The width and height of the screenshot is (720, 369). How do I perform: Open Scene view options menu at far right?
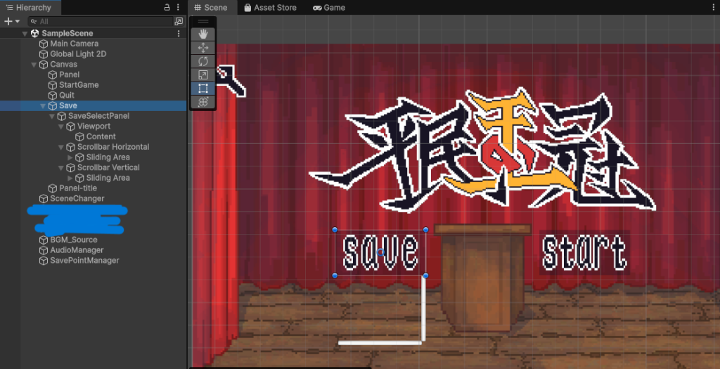(x=713, y=7)
